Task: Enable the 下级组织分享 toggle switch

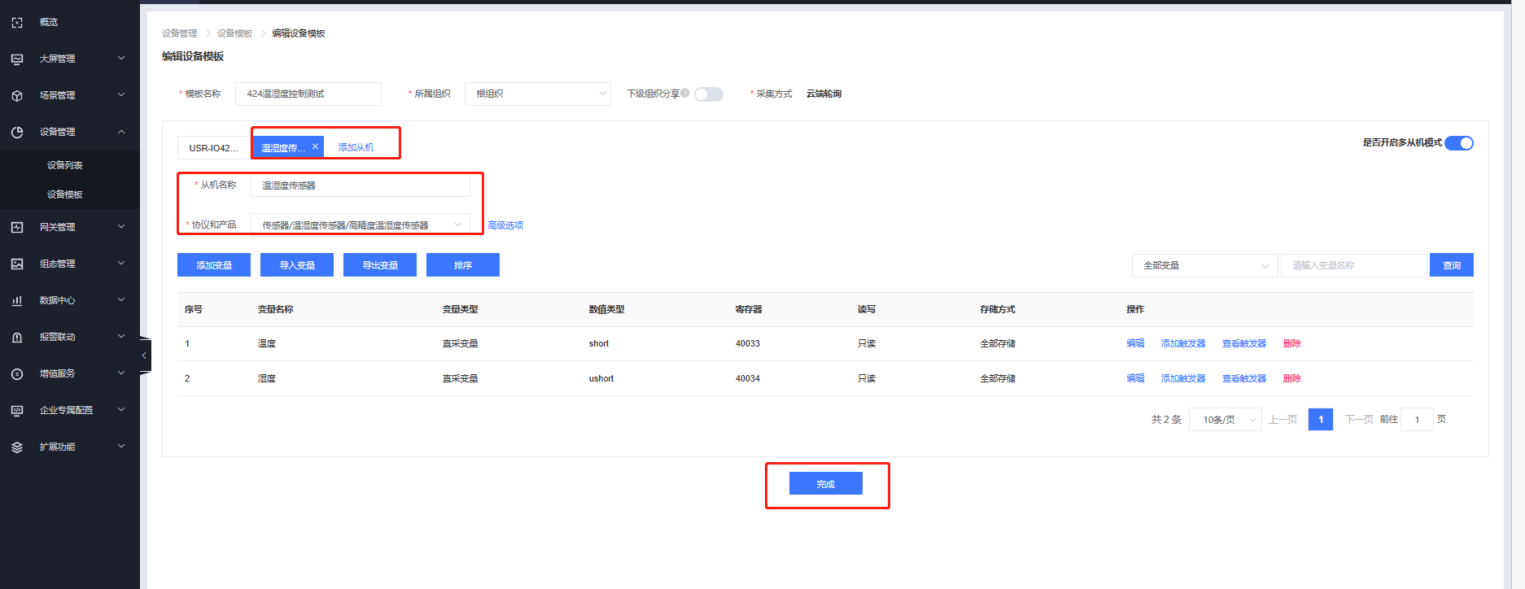Action: 709,94
